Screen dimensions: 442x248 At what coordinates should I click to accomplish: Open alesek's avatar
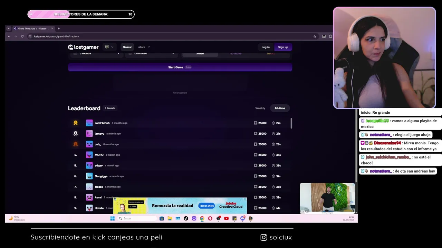point(89,187)
